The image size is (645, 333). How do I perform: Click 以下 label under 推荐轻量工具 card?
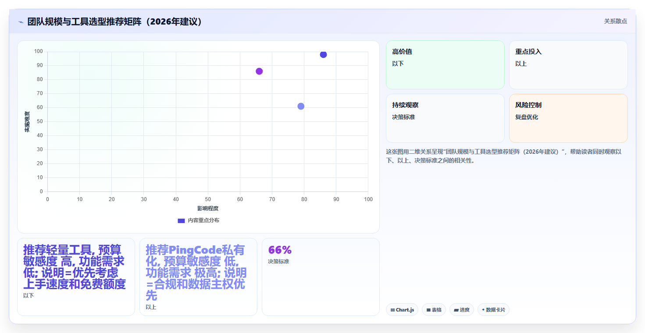point(29,296)
